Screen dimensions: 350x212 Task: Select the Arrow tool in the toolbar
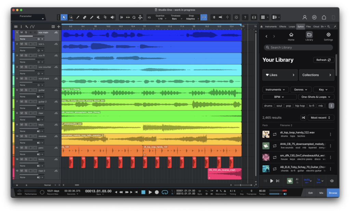tap(64, 17)
